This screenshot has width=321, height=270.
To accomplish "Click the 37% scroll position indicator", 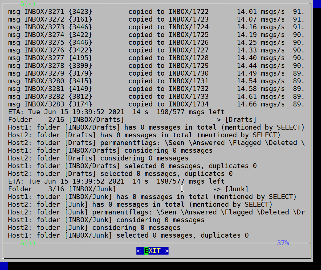I will point(283,243).
